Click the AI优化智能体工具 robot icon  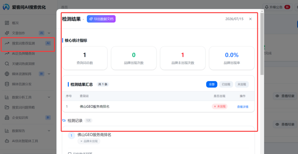pyautogui.click(x=7, y=141)
